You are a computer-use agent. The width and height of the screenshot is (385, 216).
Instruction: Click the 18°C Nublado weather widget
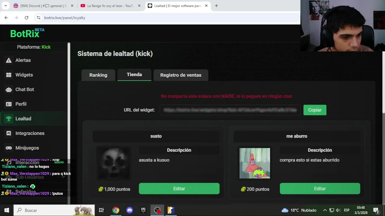pyautogui.click(x=299, y=210)
